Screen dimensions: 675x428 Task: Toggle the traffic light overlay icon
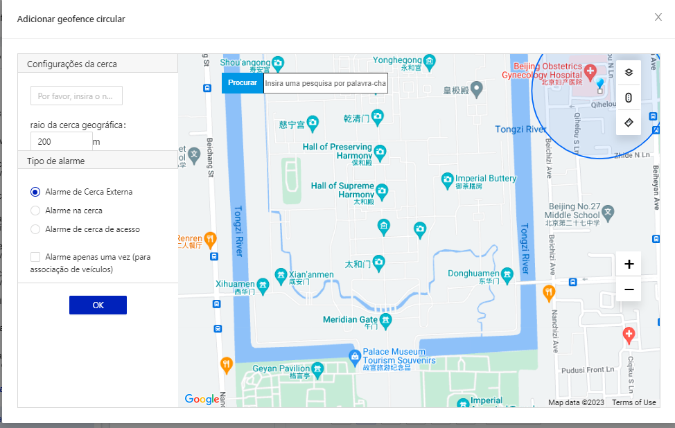pyautogui.click(x=629, y=98)
